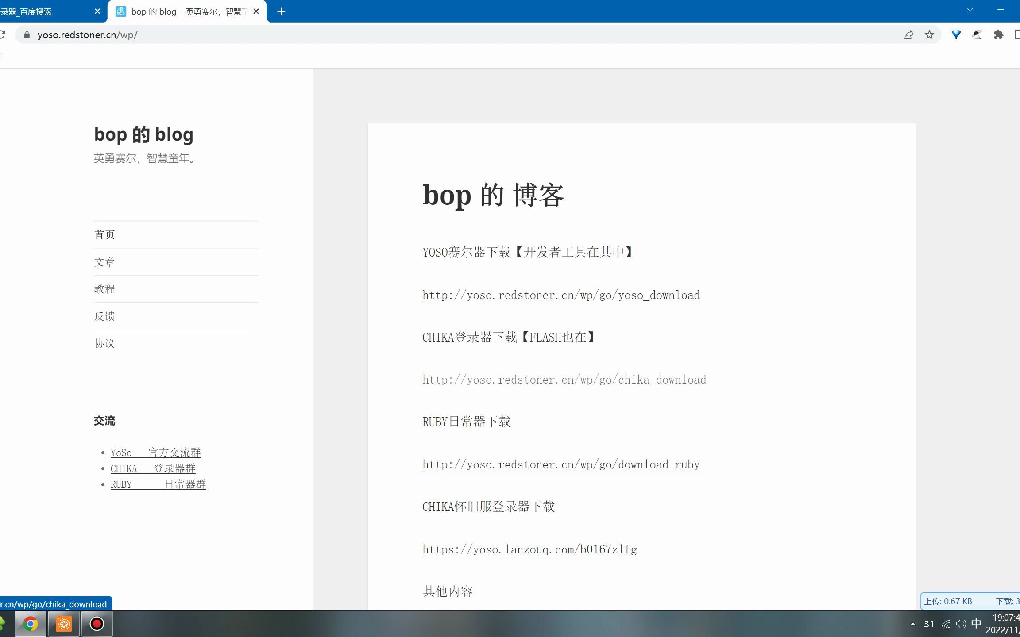Viewport: 1020px width, 637px height.
Task: Click the CHIKA怀旧服登录器下载 text
Action: [x=489, y=507]
